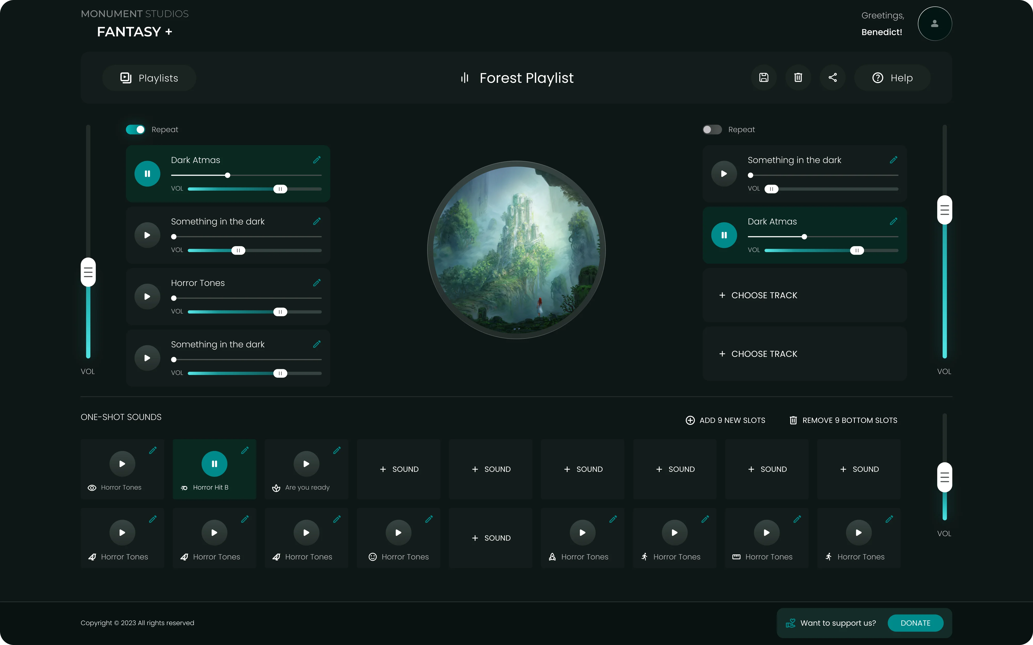Edit the left column's bottom track, Something in the dark
This screenshot has width=1033, height=645.
click(x=317, y=344)
